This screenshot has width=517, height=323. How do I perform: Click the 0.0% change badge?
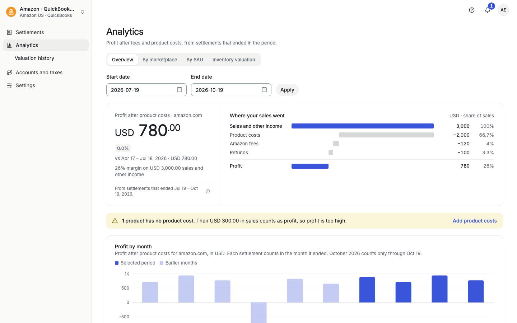point(123,148)
